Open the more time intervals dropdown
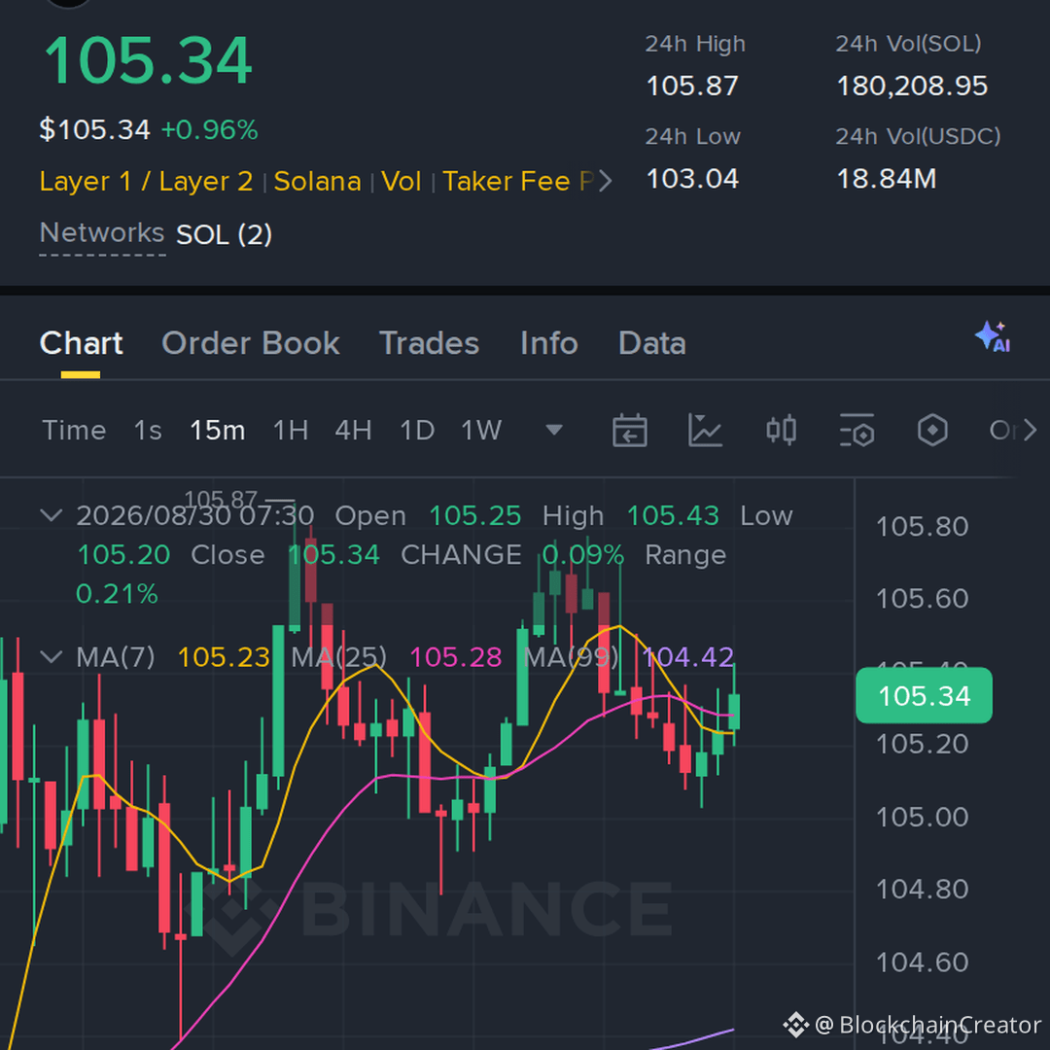This screenshot has width=1050, height=1050. 554,430
